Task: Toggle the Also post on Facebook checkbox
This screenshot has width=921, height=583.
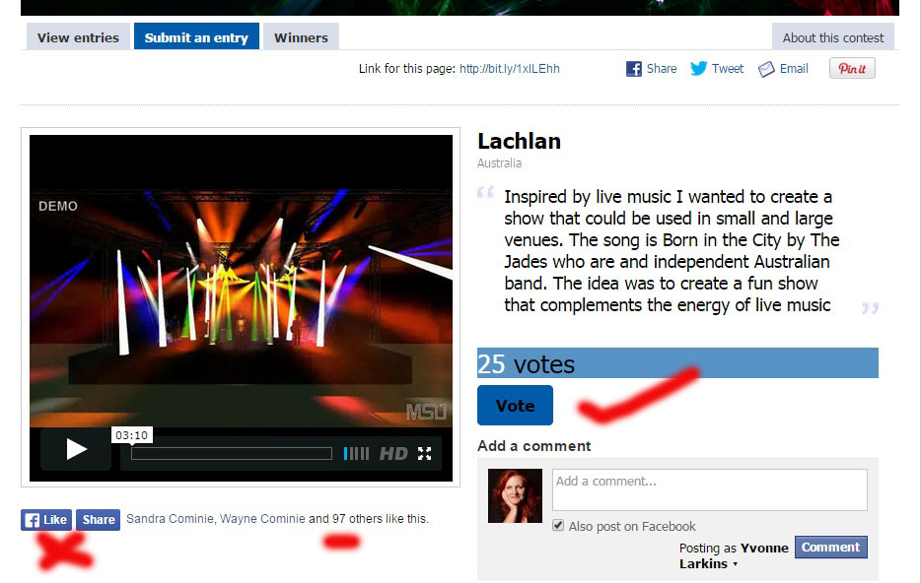Action: 558,526
